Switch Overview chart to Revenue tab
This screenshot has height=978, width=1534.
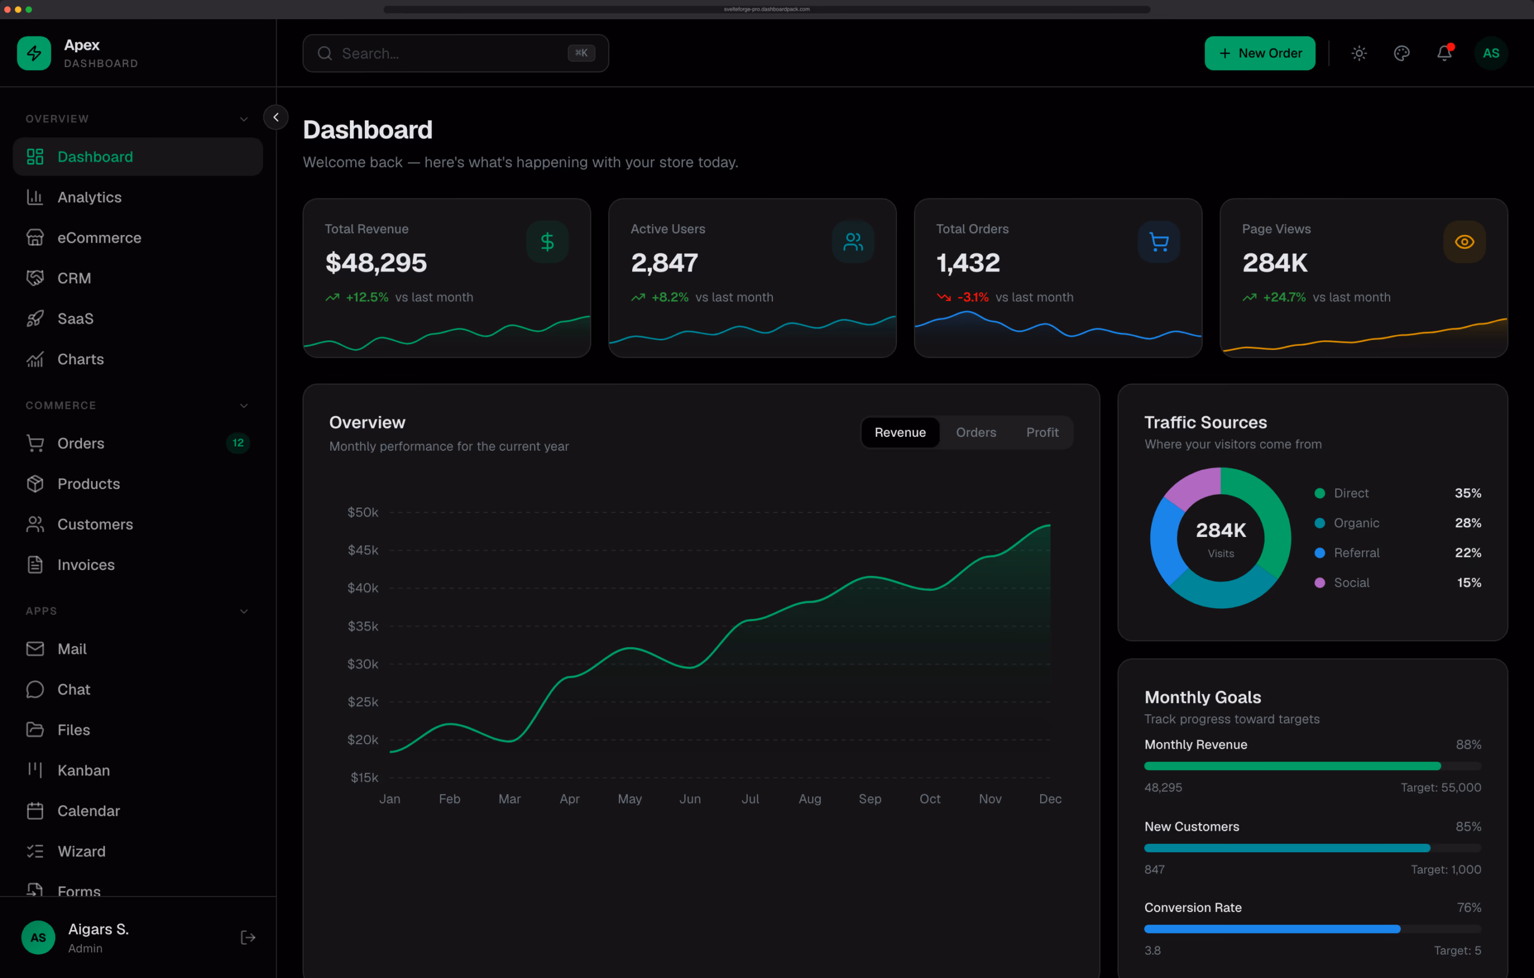pos(900,433)
